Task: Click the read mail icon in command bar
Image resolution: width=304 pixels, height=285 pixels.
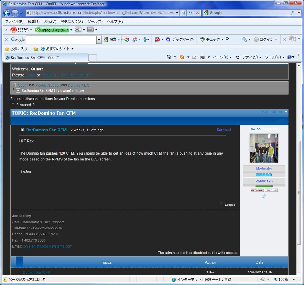Action: pyautogui.click(x=194, y=57)
